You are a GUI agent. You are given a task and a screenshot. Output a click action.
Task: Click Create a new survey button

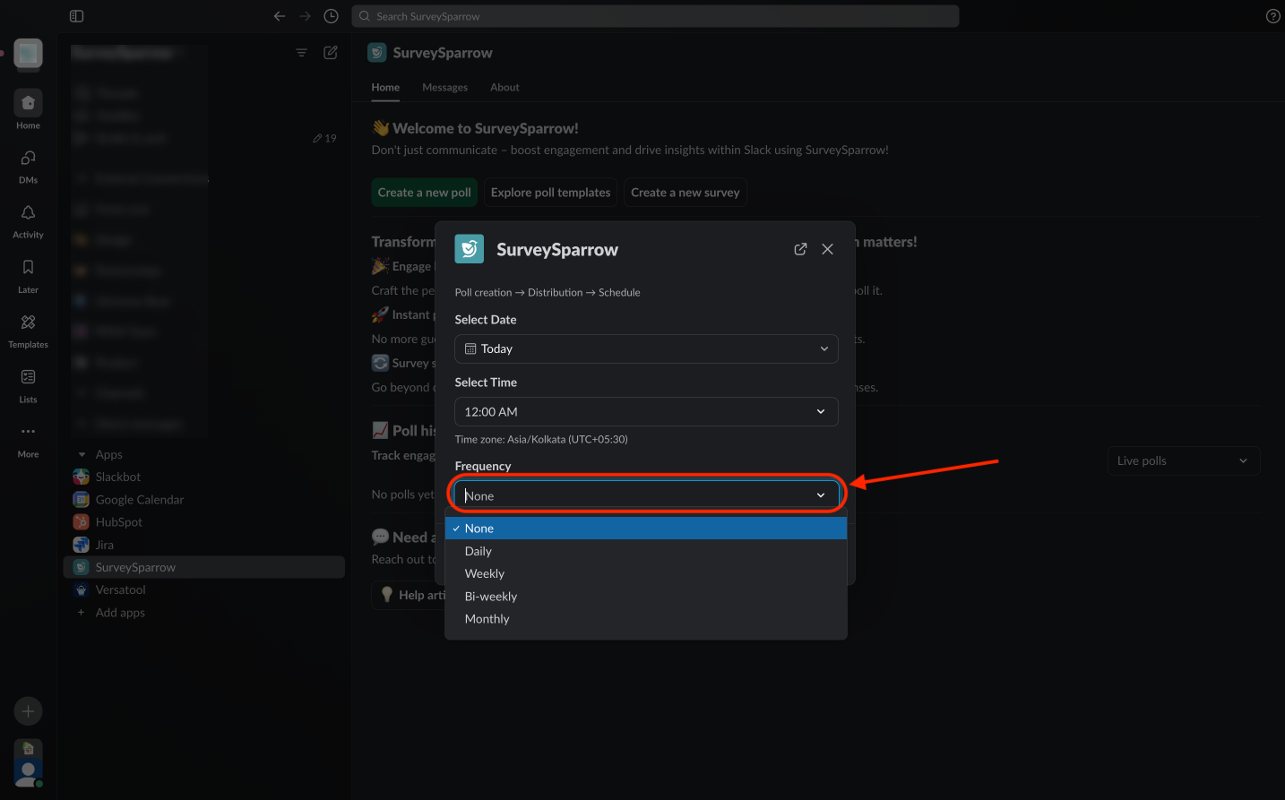click(685, 193)
